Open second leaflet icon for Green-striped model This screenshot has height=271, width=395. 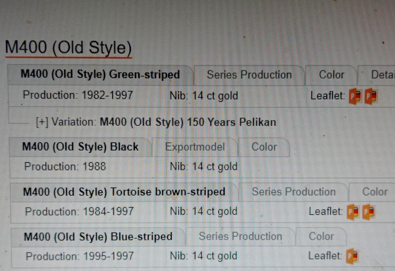coord(371,97)
